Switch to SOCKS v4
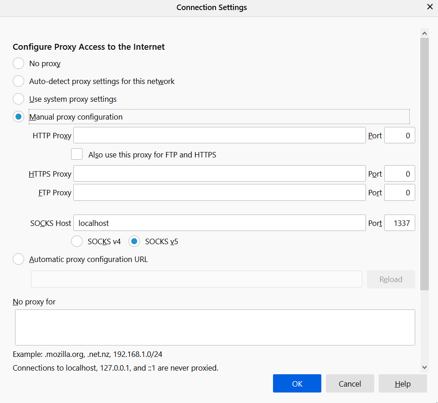438x403 pixels. coord(78,241)
